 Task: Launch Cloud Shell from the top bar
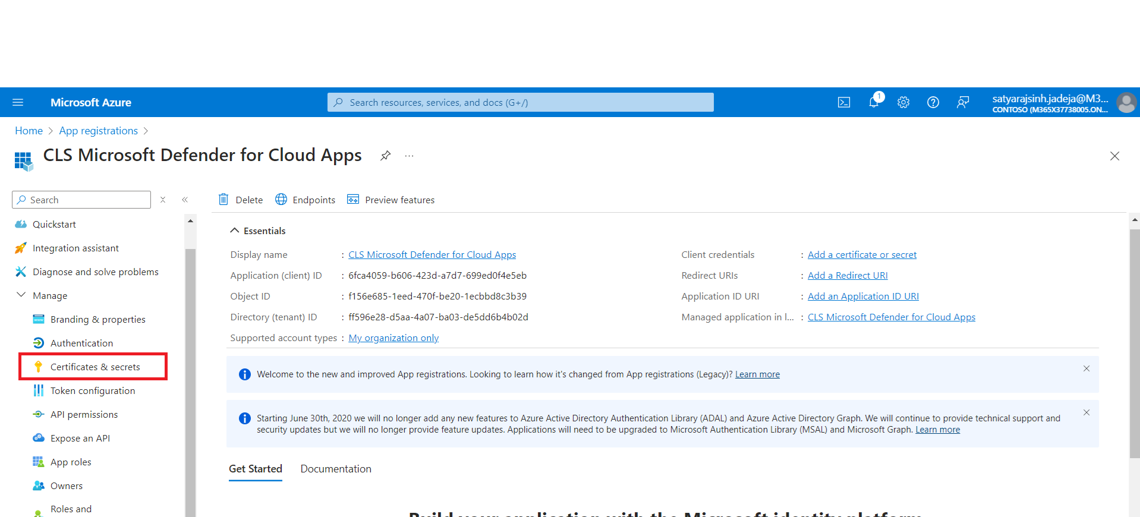(x=844, y=102)
